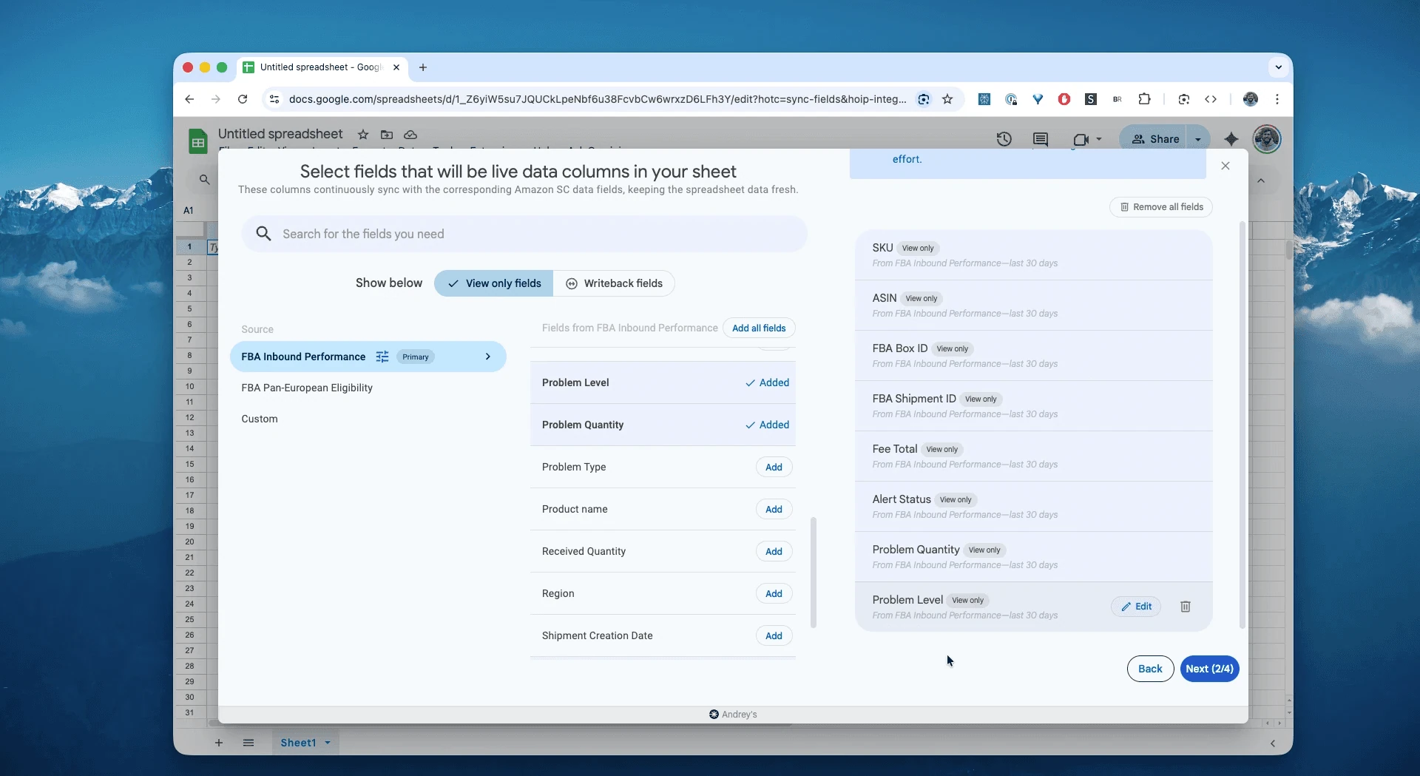The height and width of the screenshot is (776, 1420).
Task: Open the view site information icon
Action: point(274,99)
